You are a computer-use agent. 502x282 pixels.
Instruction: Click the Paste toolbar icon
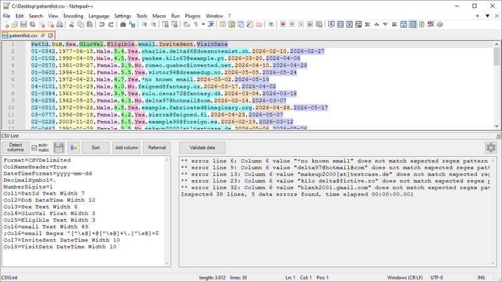[x=90, y=24]
